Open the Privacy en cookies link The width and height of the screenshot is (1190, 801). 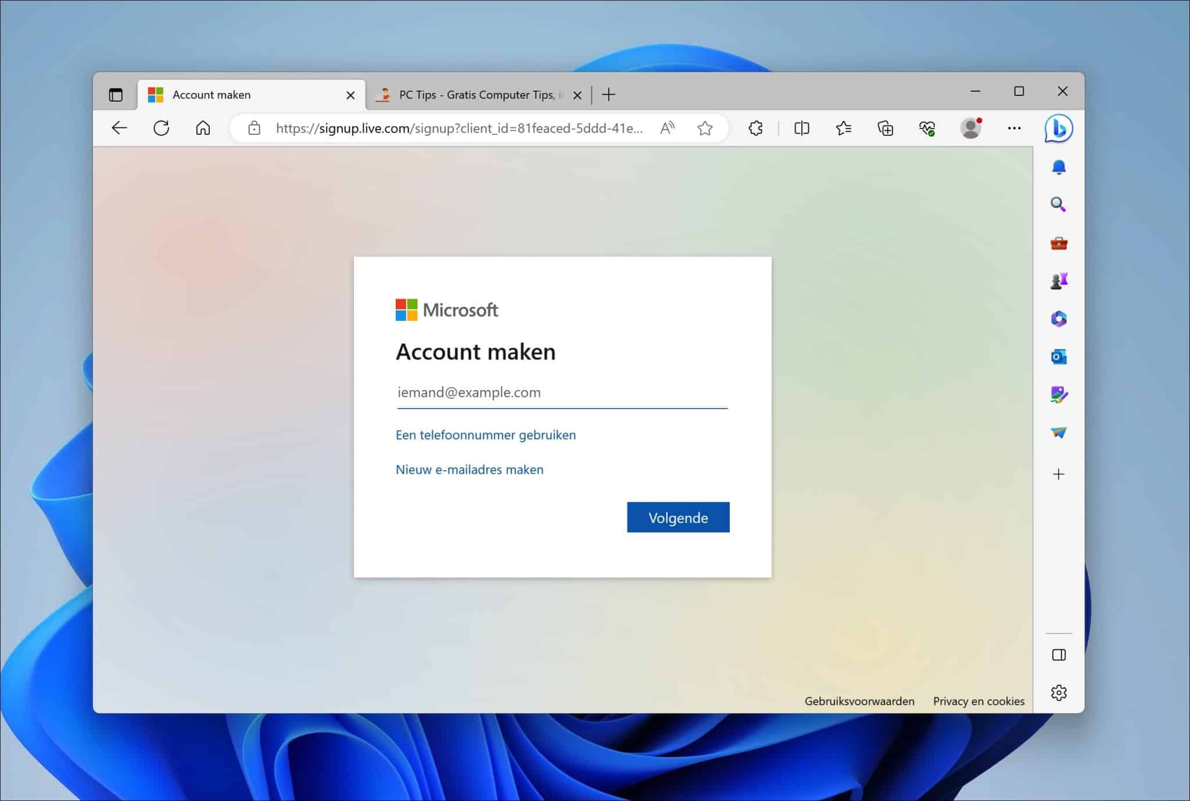pos(978,701)
